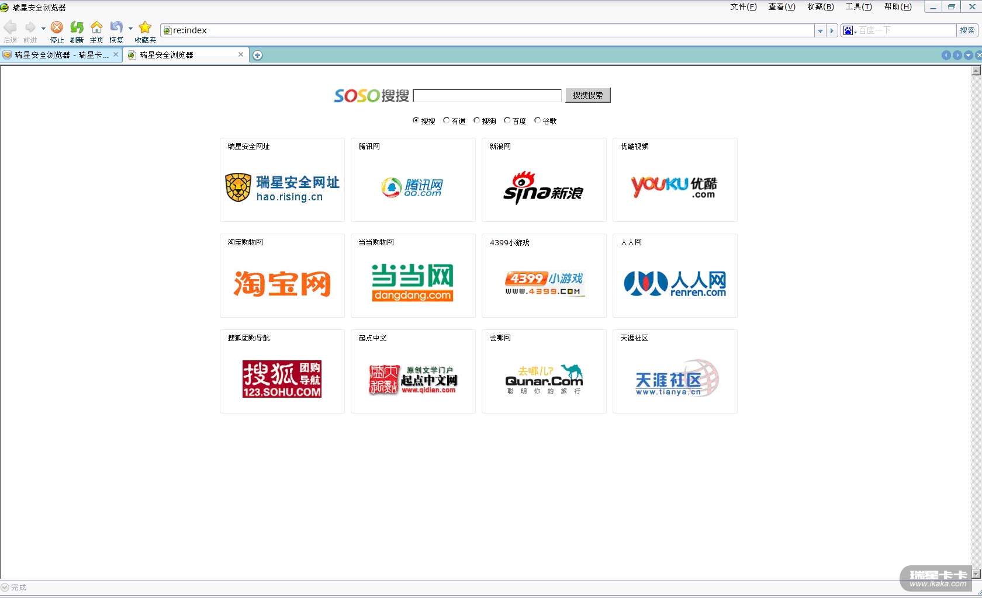Click the Back (后退) arrow icon
The image size is (982, 598).
pyautogui.click(x=11, y=27)
